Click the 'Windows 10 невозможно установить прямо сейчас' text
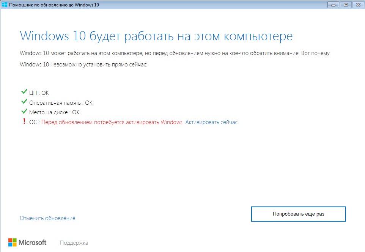Image resolution: width=365 pixels, height=252 pixels. pos(83,64)
